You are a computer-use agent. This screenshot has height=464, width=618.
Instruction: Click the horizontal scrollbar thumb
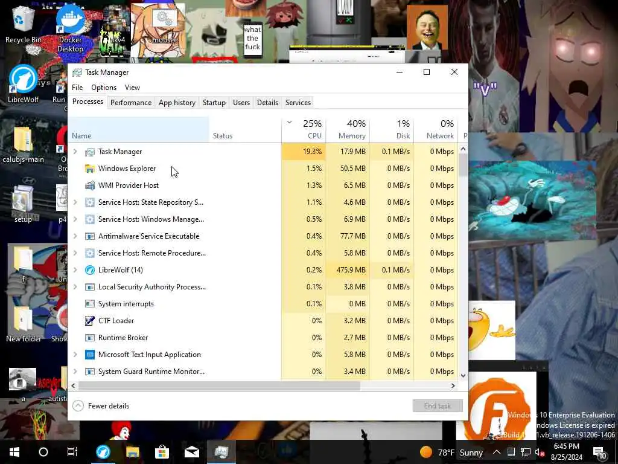218,386
